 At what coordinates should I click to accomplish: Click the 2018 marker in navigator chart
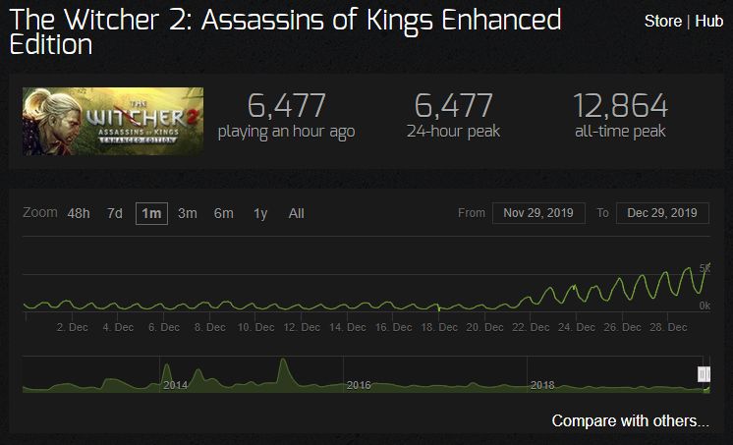(x=542, y=385)
